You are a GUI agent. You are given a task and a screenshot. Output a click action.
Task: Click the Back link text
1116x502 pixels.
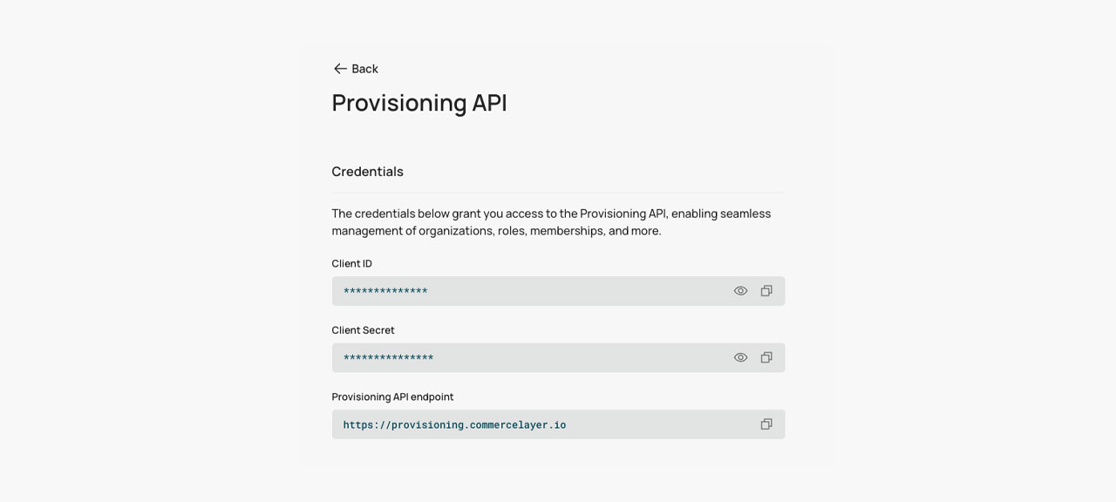click(x=364, y=69)
